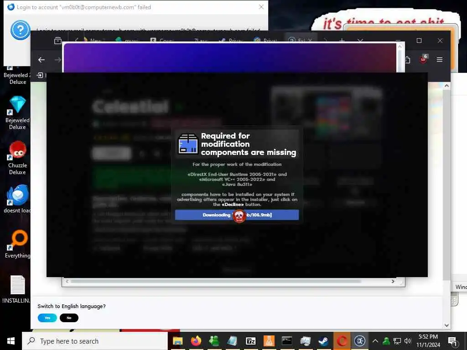
Task: Click the Downloading progress button in the dialog
Action: pyautogui.click(x=237, y=215)
